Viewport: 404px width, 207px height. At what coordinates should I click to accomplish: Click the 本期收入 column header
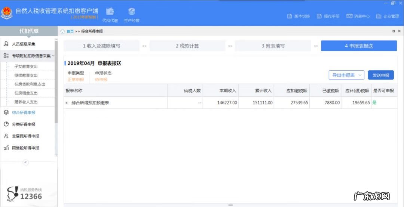[x=221, y=90]
